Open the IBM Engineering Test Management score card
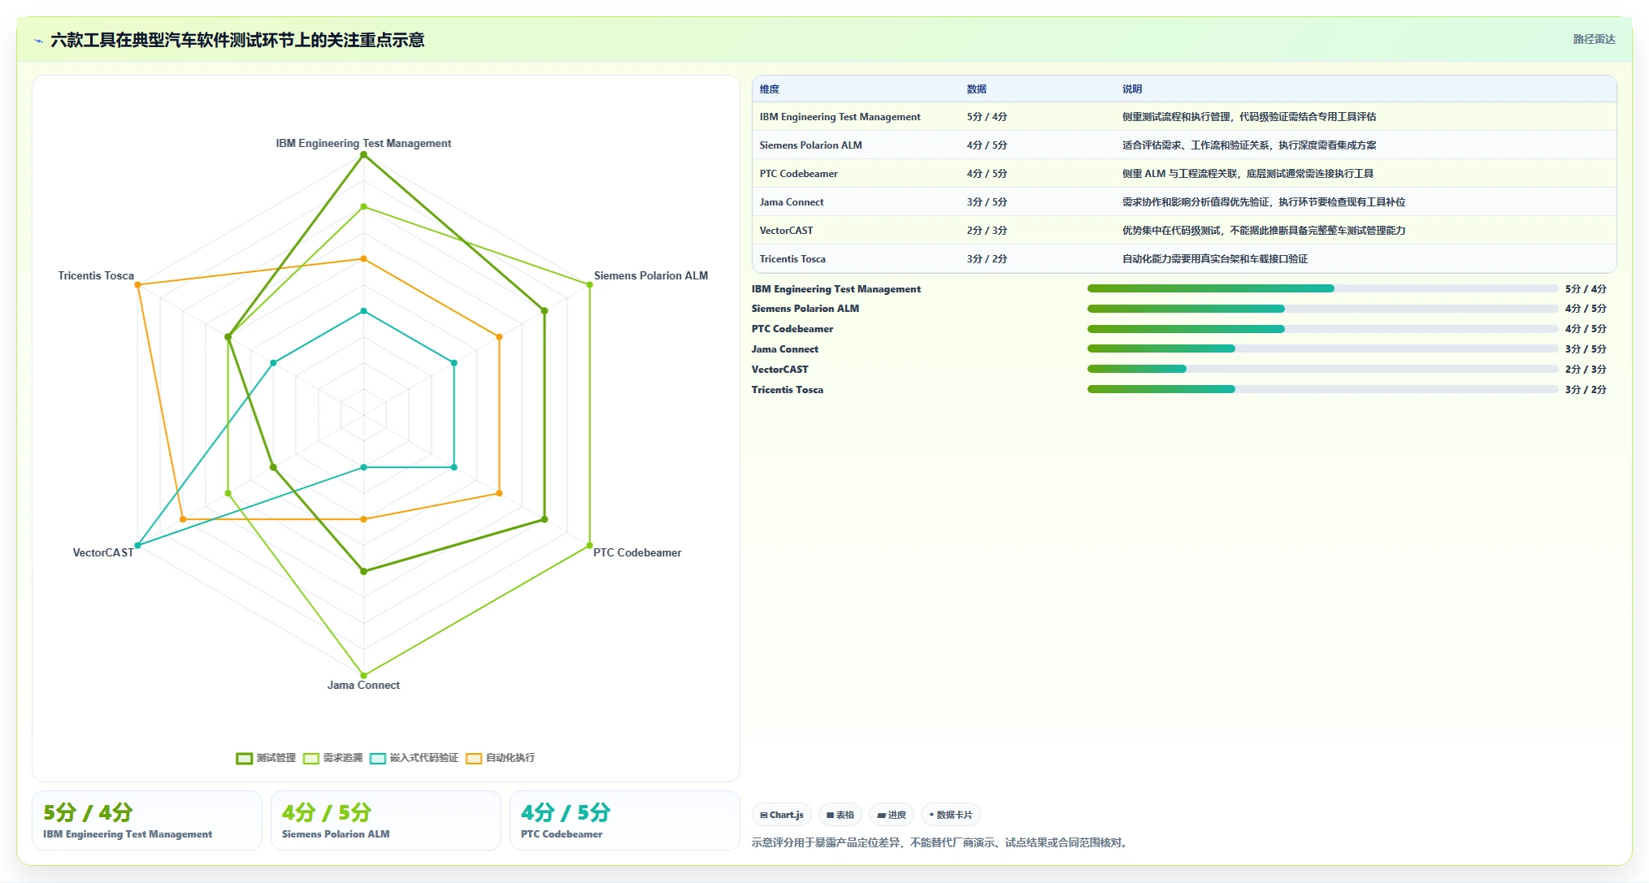Screen dimensions: 1649x883 click(147, 820)
